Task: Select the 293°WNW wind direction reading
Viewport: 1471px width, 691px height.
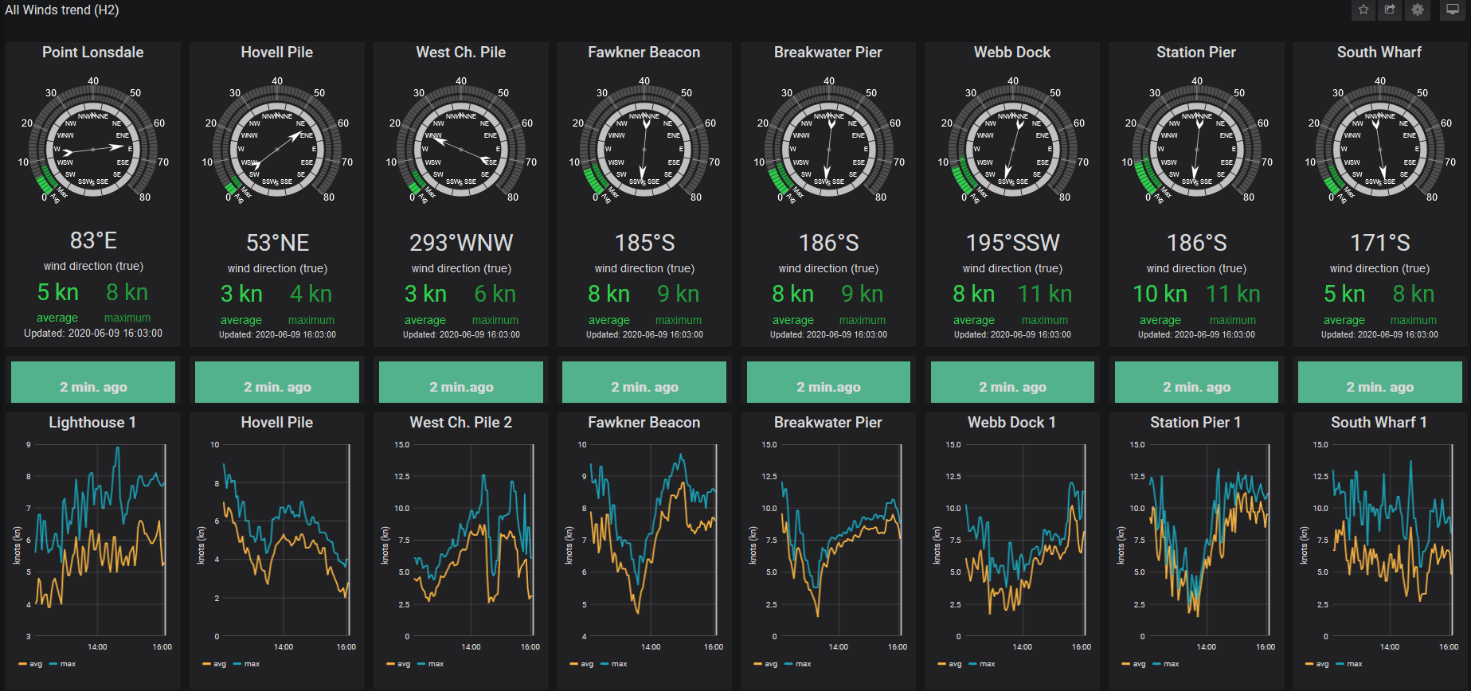Action: (x=461, y=243)
